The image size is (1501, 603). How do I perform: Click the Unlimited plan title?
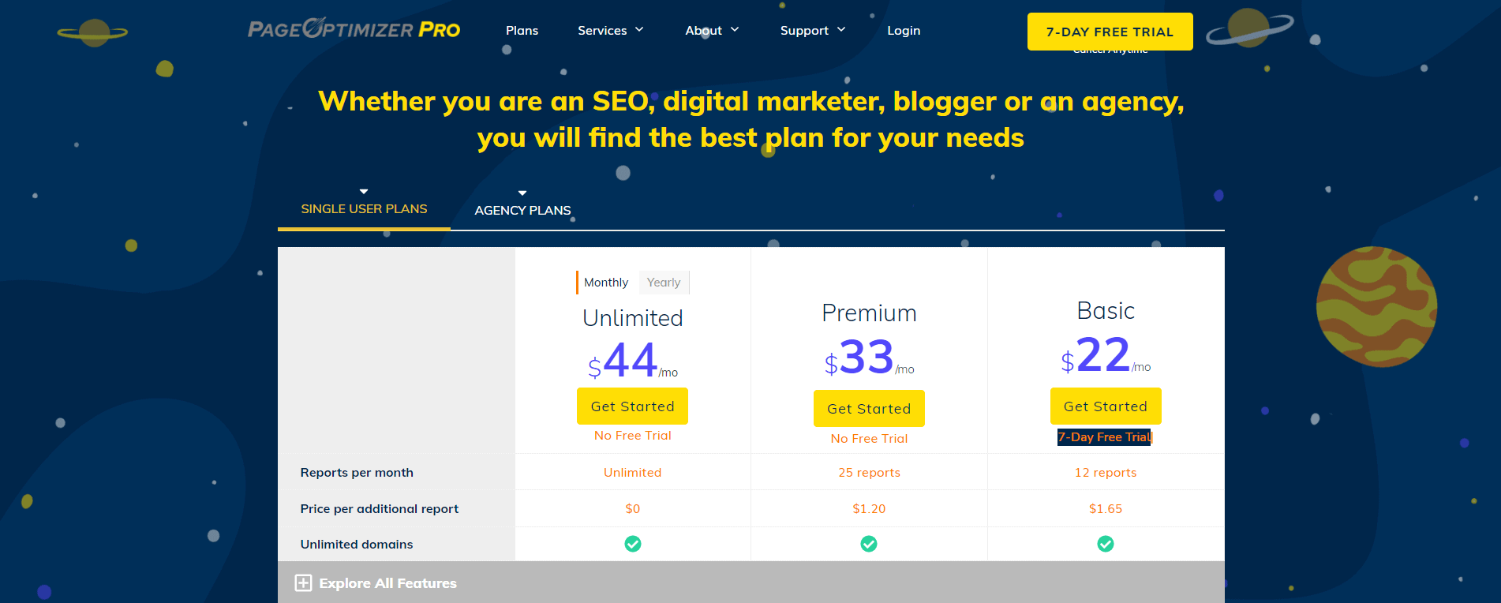[632, 317]
